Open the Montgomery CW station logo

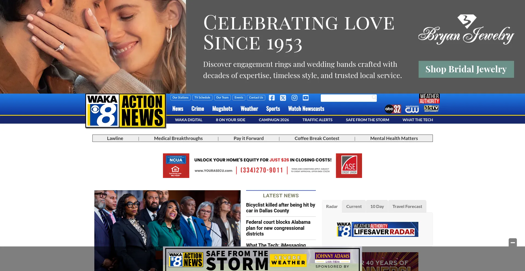[x=412, y=109]
